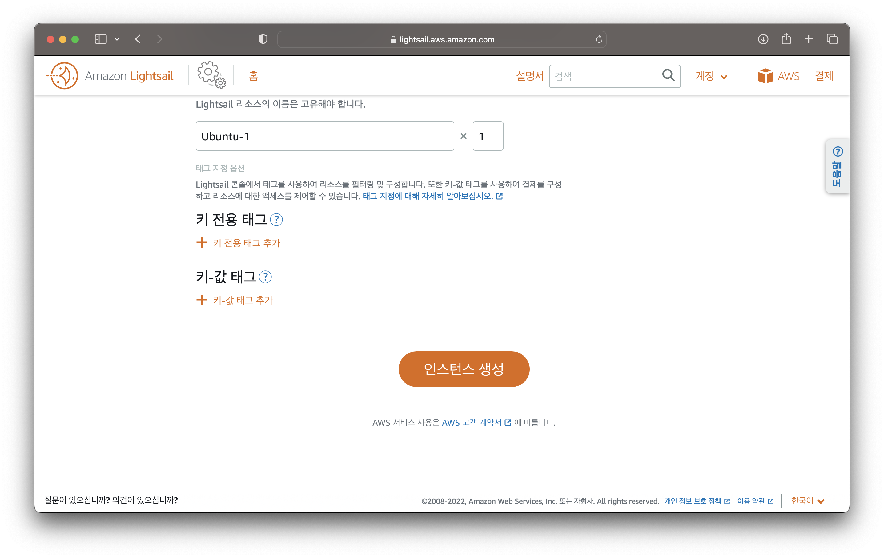884x558 pixels.
Task: Click help icon next to 키 전용 태그
Action: click(x=276, y=220)
